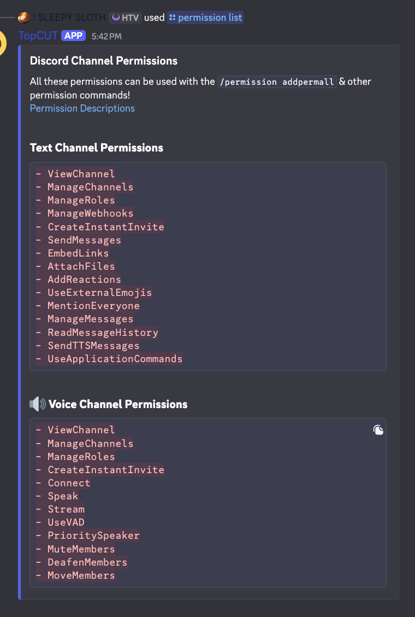Click ManageRoles in the text permissions list

(x=75, y=200)
